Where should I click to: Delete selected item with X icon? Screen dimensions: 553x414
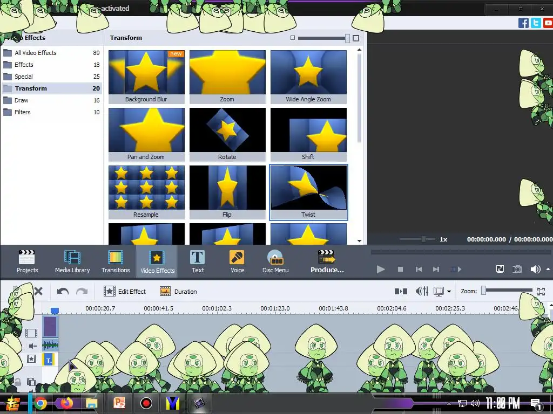[x=38, y=291]
